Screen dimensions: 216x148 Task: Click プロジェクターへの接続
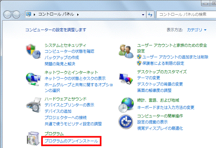tap(65, 118)
